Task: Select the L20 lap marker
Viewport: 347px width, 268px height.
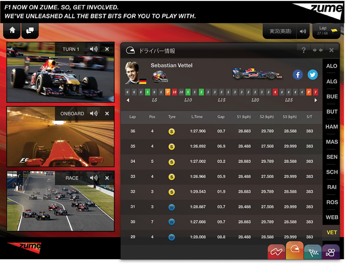Action: point(255,100)
